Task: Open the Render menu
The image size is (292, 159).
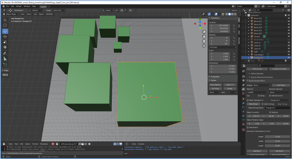Action: [x=19, y=6]
